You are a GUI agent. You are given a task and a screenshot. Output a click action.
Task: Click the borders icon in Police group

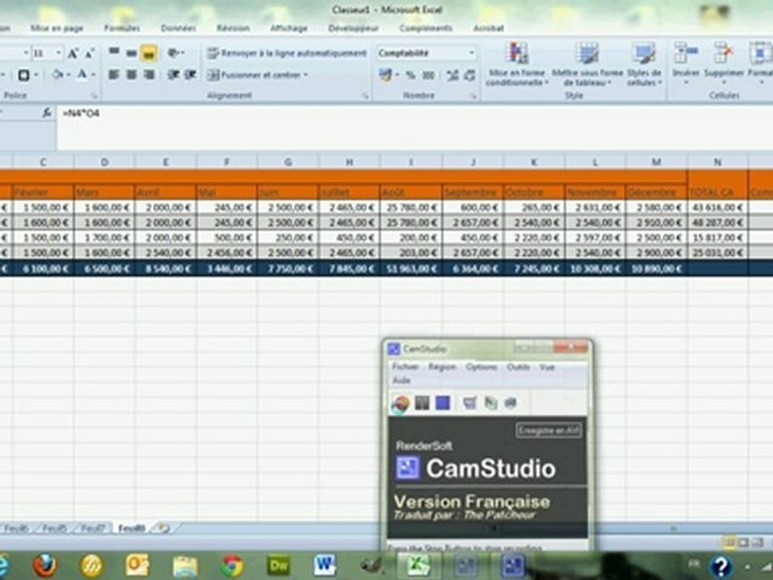coord(23,75)
